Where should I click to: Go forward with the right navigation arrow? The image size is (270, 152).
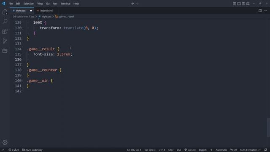click(x=137, y=4)
